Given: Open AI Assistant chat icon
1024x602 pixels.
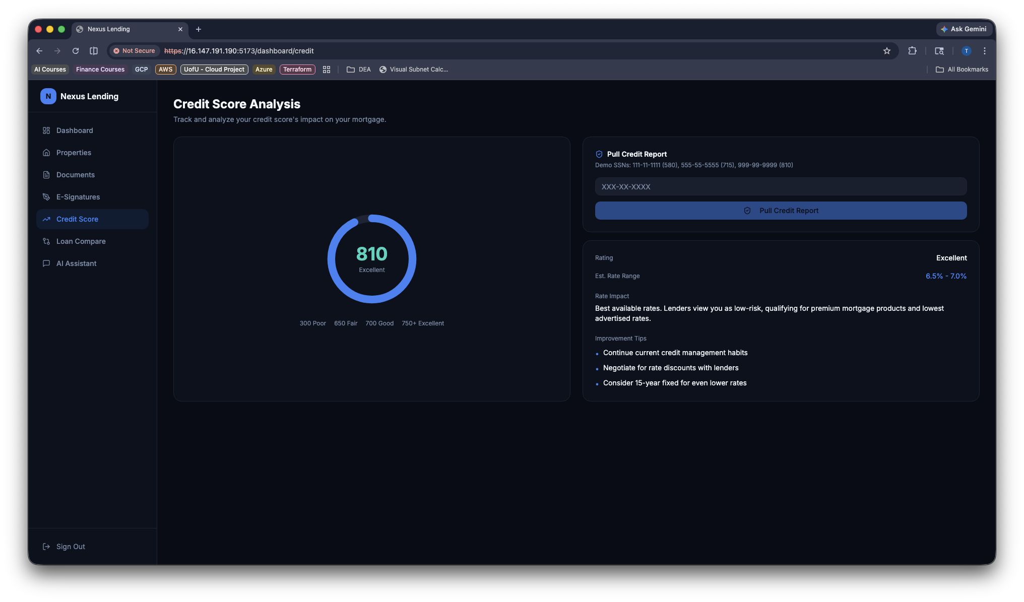Looking at the screenshot, I should pos(46,263).
